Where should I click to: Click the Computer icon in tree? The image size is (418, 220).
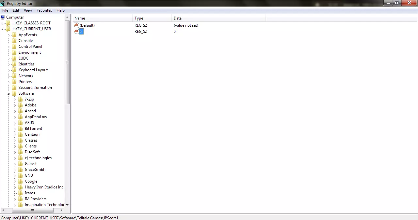coord(3,17)
